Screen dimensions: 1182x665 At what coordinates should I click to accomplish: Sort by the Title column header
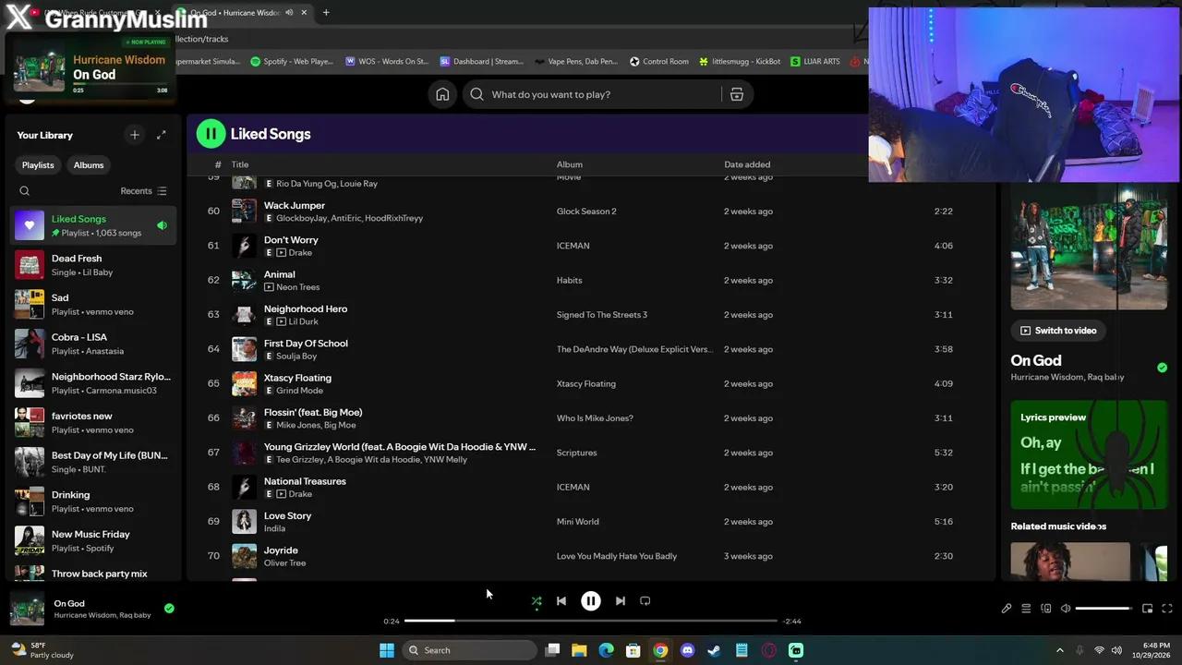coord(240,164)
